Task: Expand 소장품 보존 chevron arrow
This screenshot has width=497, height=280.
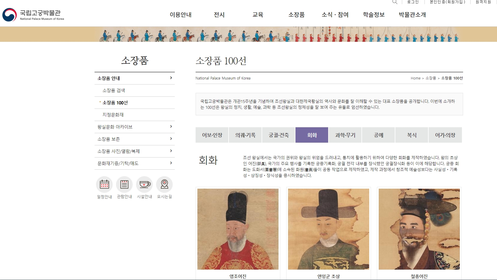Action: tap(171, 139)
